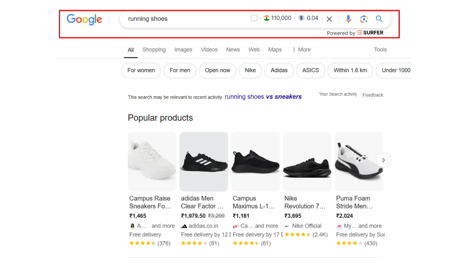Switch to the Images tab
The width and height of the screenshot is (468, 263).
(183, 49)
